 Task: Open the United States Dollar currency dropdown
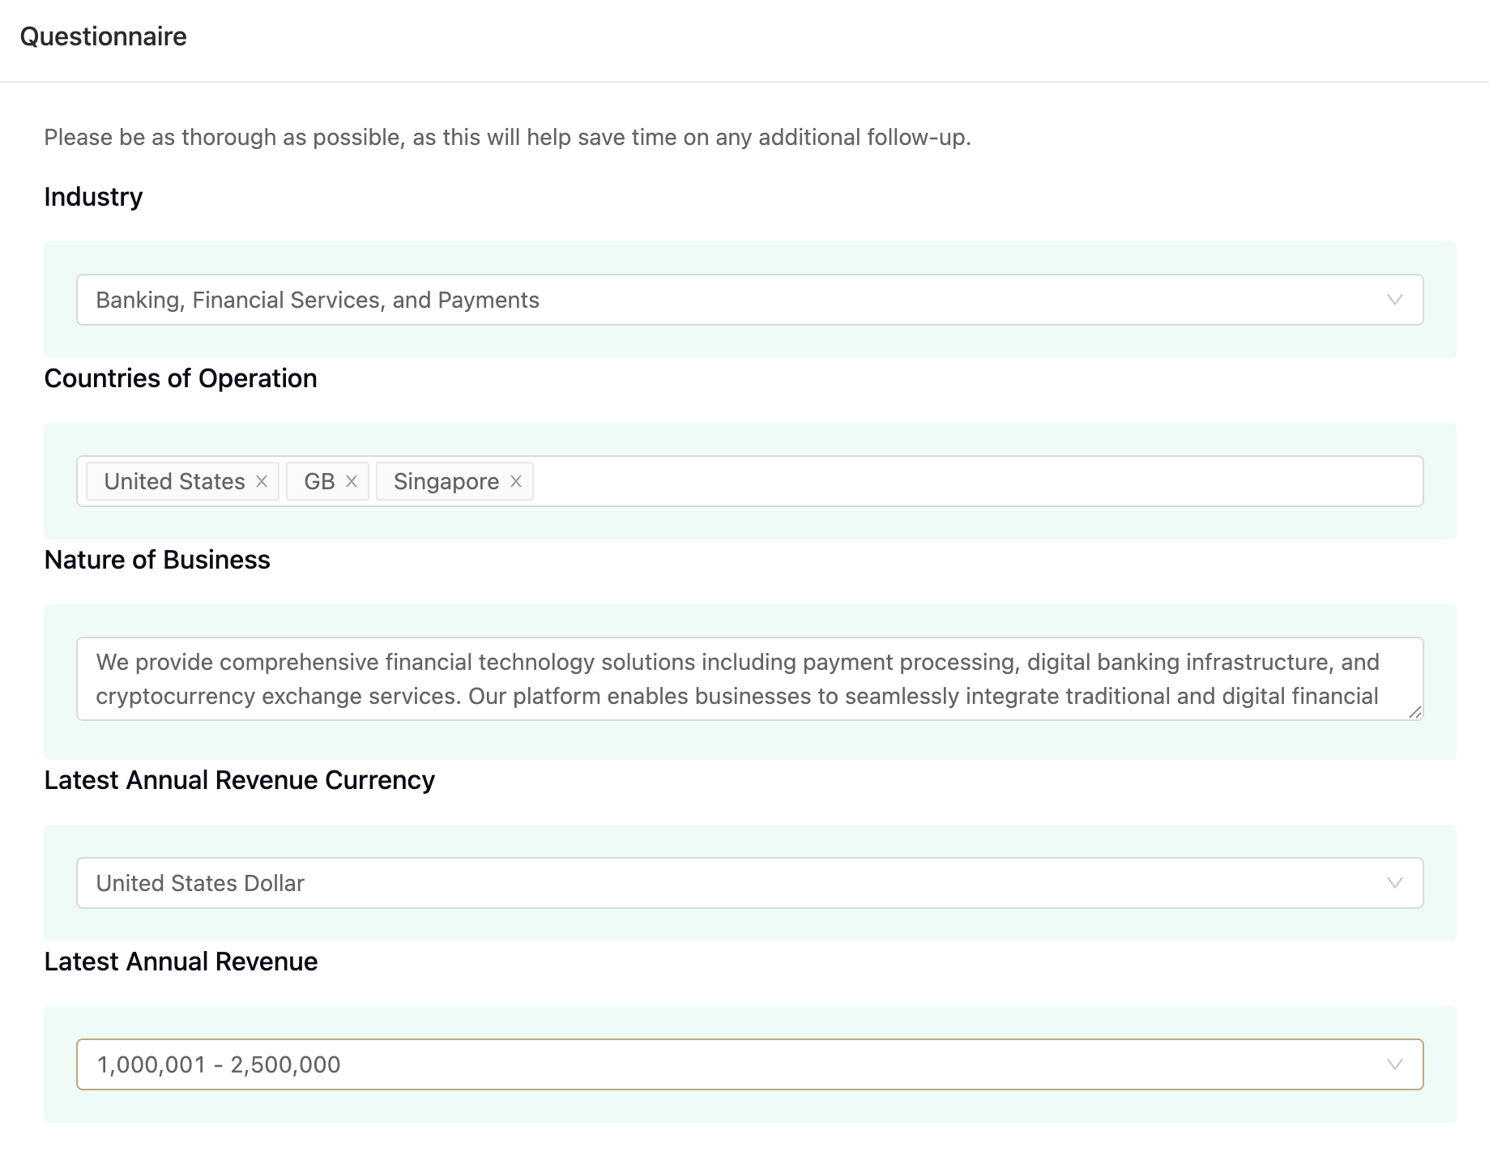(x=749, y=883)
